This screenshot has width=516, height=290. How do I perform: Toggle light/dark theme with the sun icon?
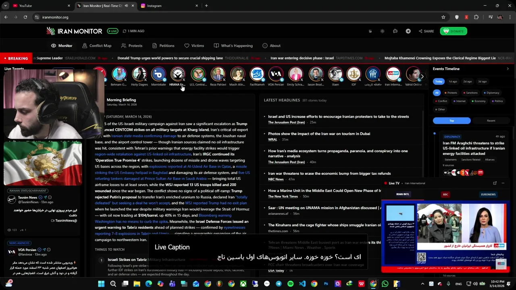[x=382, y=31]
